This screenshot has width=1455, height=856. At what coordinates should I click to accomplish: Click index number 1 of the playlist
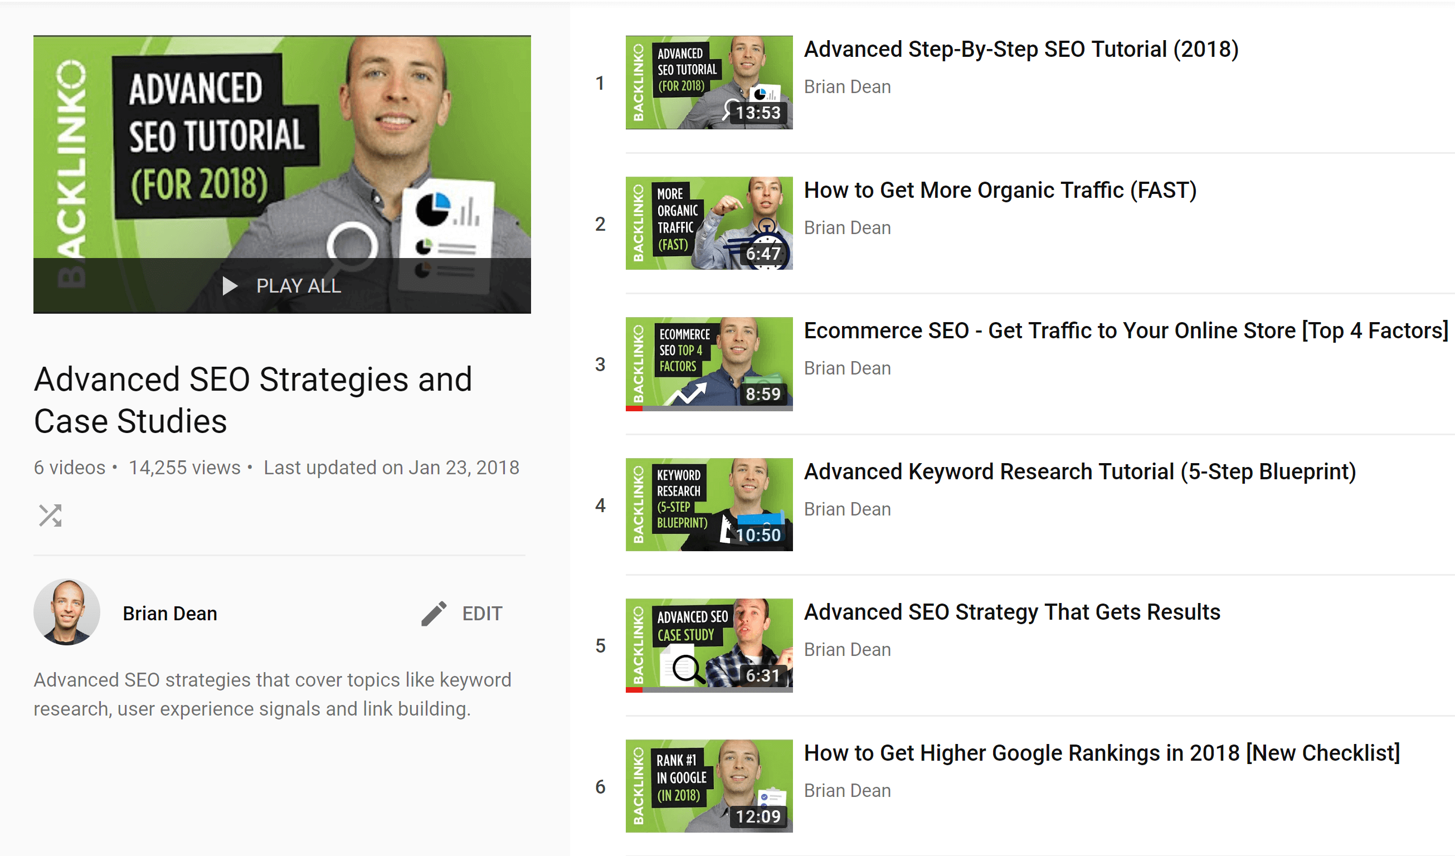601,83
